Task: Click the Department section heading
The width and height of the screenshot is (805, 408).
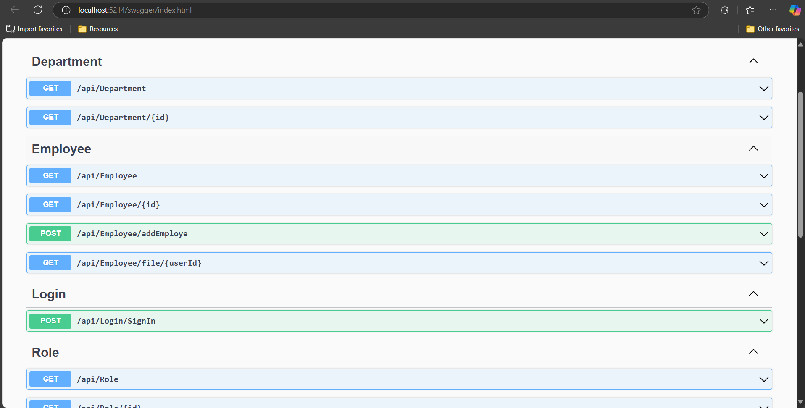Action: pyautogui.click(x=67, y=62)
